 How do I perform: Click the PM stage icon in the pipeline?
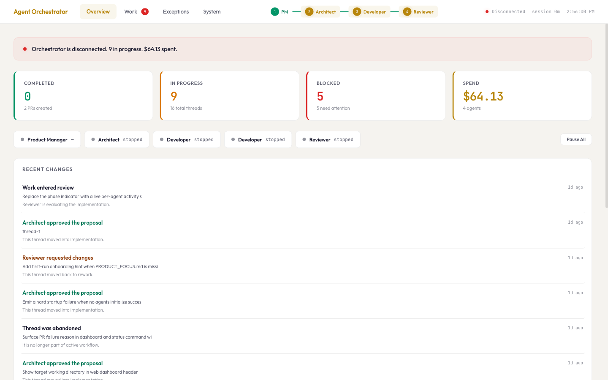pyautogui.click(x=275, y=12)
